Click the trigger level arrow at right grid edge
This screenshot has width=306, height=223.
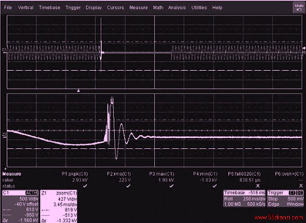click(304, 48)
